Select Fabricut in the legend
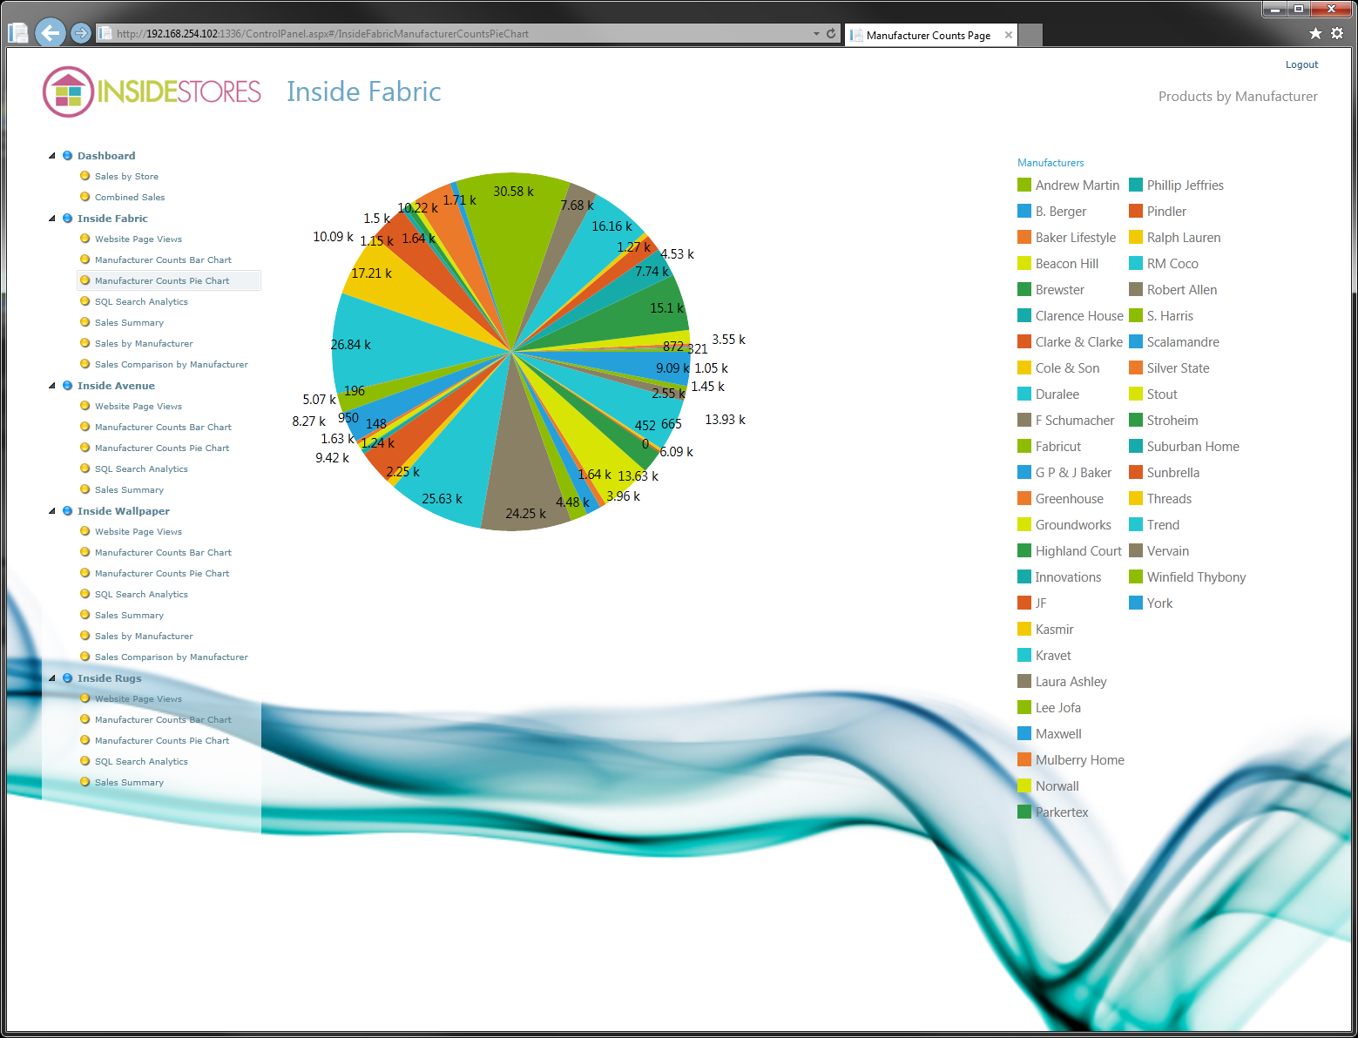1358x1038 pixels. click(1058, 447)
